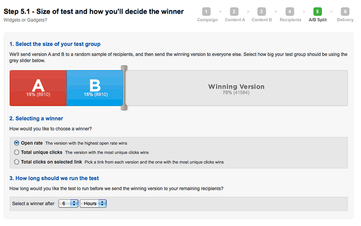Select the Open rate radio button
This screenshot has height=226, width=361.
coord(17,142)
